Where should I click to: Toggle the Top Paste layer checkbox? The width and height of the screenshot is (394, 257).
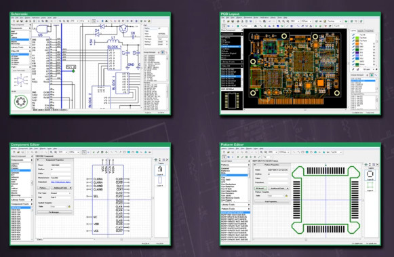tap(353, 41)
